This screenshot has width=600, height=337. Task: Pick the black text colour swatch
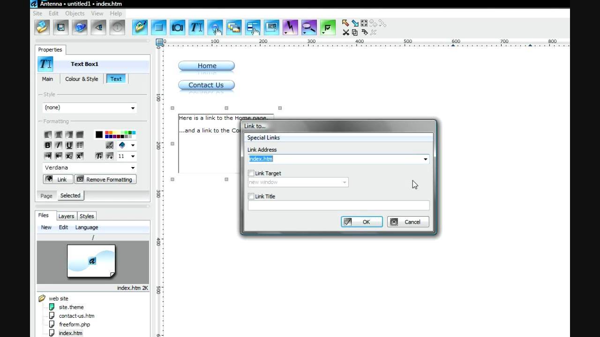point(99,135)
